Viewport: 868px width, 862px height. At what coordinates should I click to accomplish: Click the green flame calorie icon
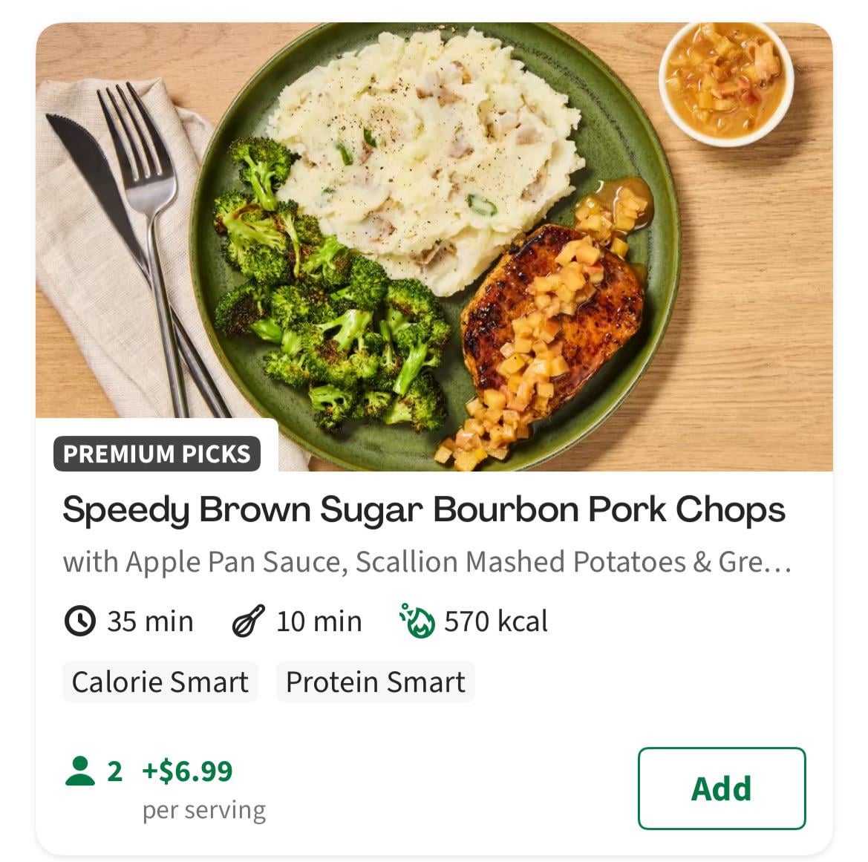(x=417, y=621)
